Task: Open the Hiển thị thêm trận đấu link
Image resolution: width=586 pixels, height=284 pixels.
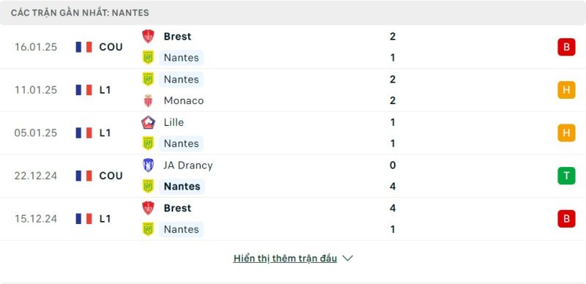Action: [285, 258]
